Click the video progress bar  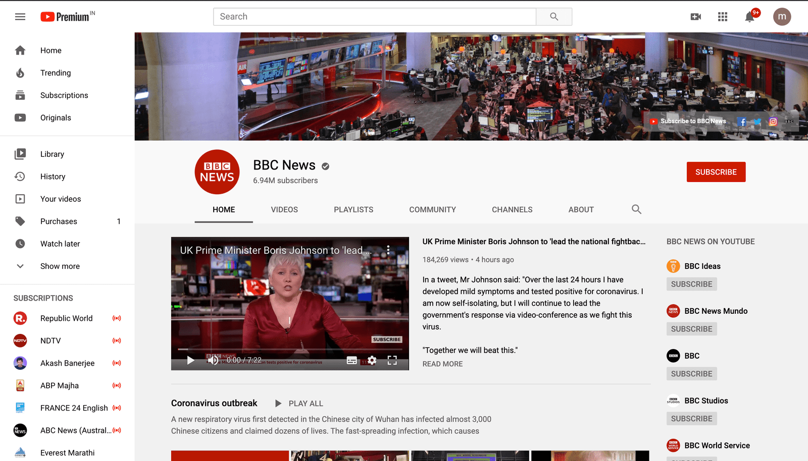290,349
